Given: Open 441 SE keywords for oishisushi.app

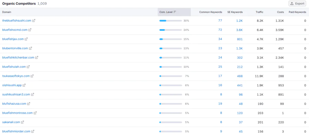Looking at the screenshot, I should tap(240, 85).
